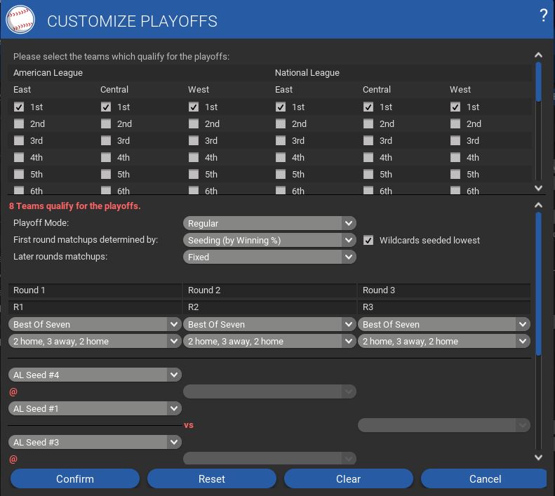The image size is (555, 496).
Task: Expand First round matchups dropdown
Action: point(270,240)
